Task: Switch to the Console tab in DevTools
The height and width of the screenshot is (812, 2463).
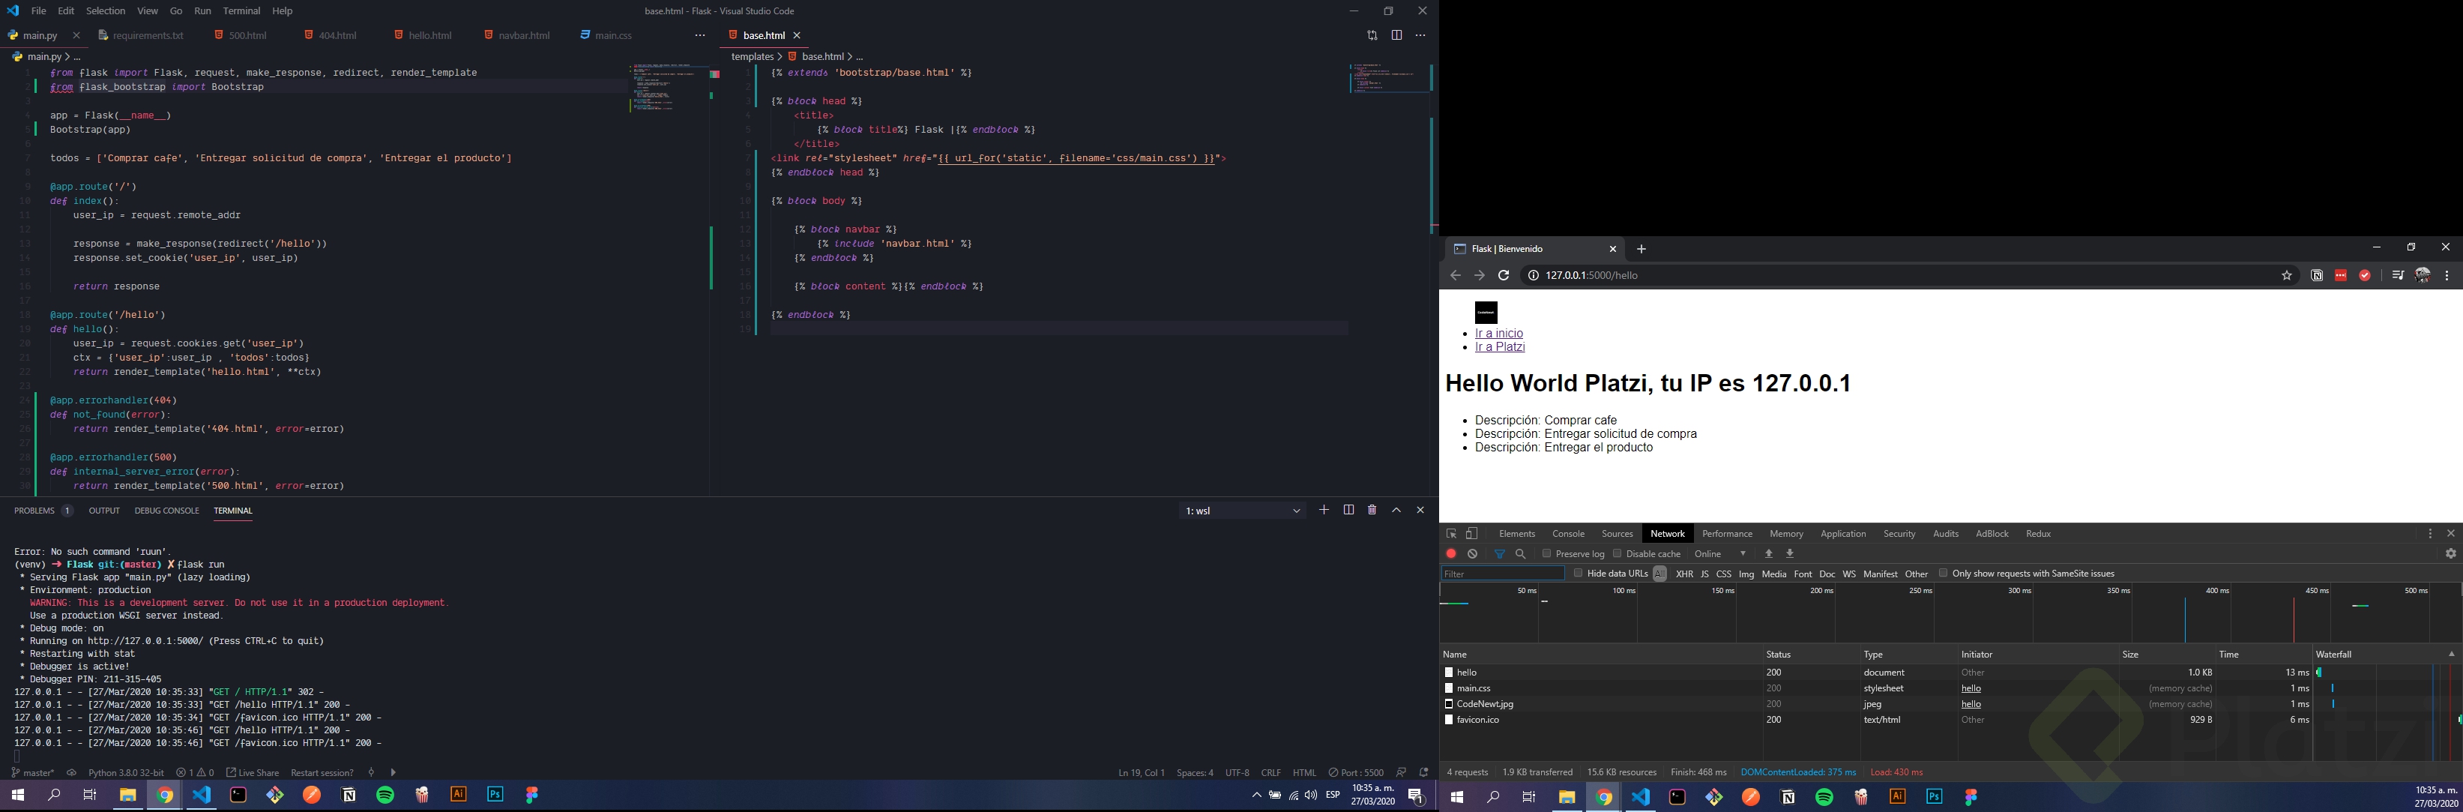Action: tap(1568, 534)
